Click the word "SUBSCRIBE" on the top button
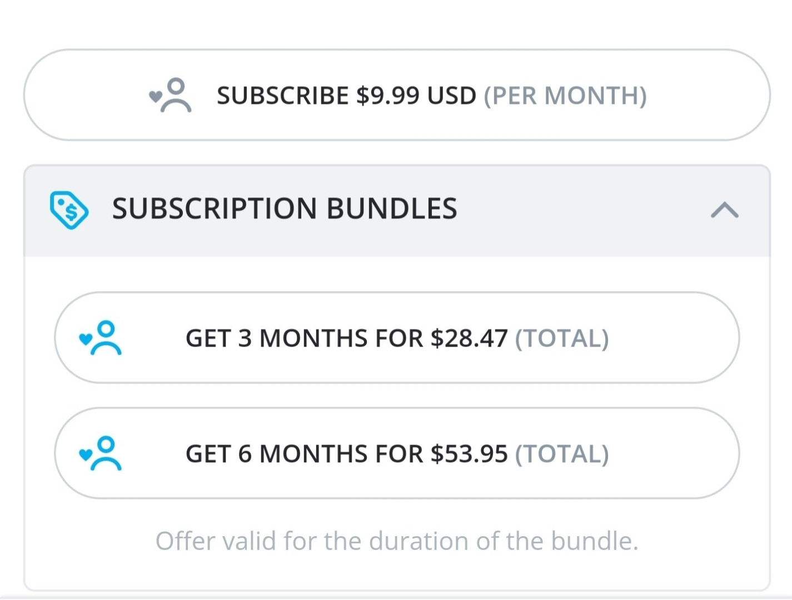 pyautogui.click(x=282, y=96)
